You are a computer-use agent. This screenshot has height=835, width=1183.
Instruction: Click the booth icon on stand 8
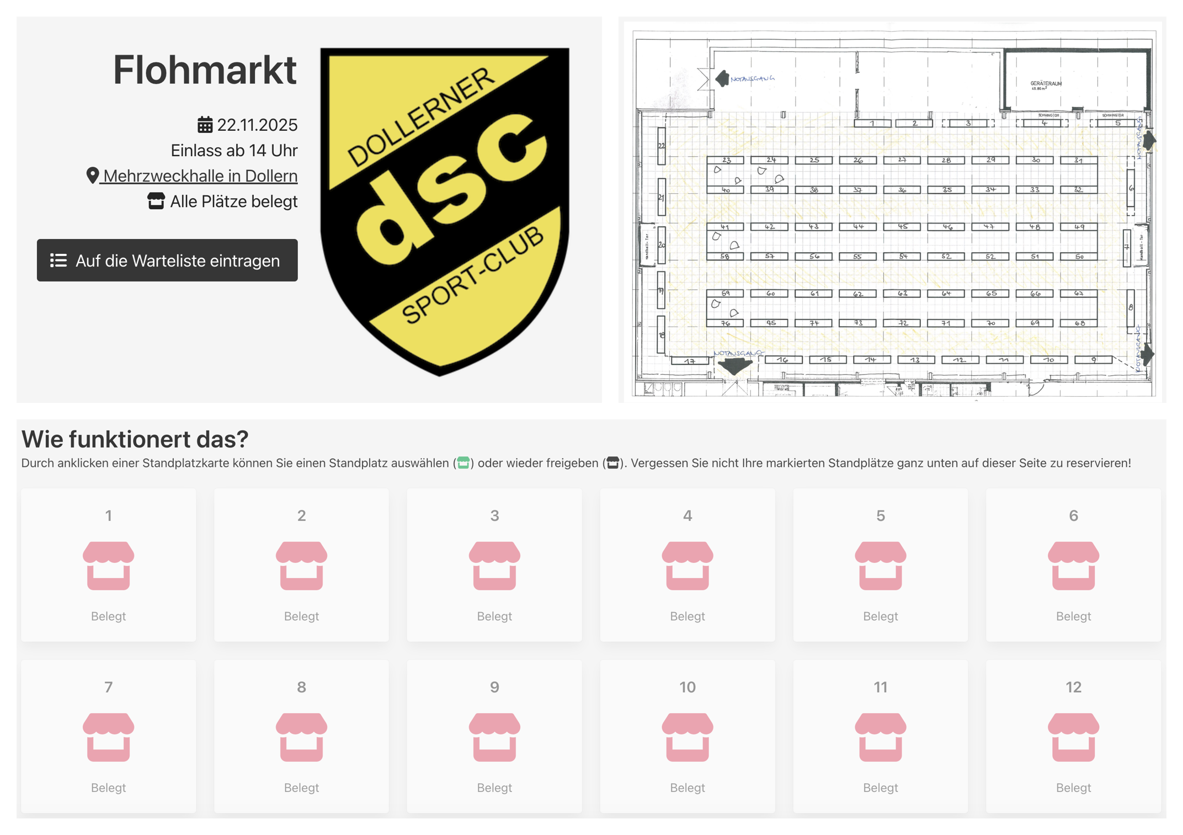click(301, 737)
